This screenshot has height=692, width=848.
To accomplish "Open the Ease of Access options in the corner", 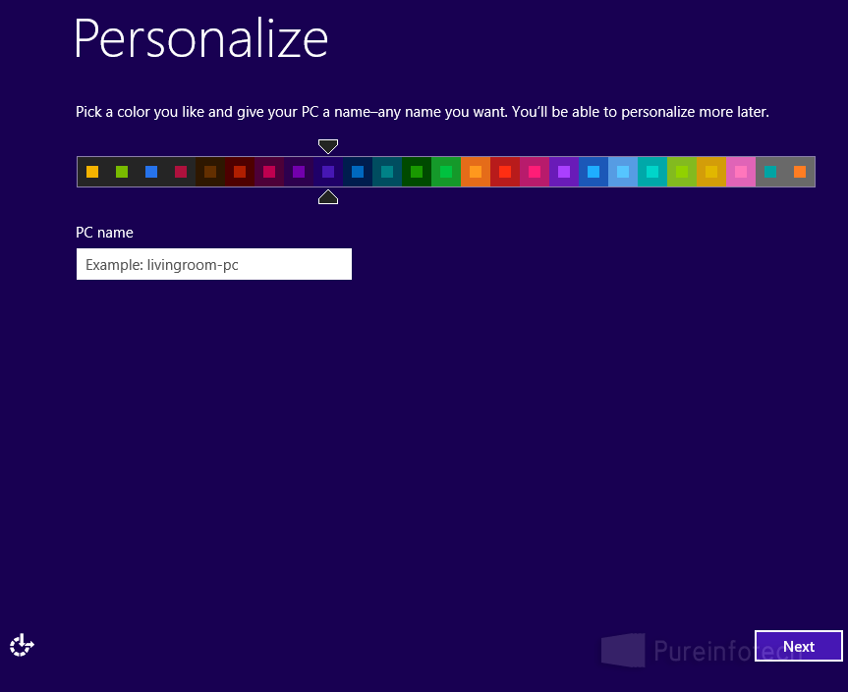I will coord(21,645).
